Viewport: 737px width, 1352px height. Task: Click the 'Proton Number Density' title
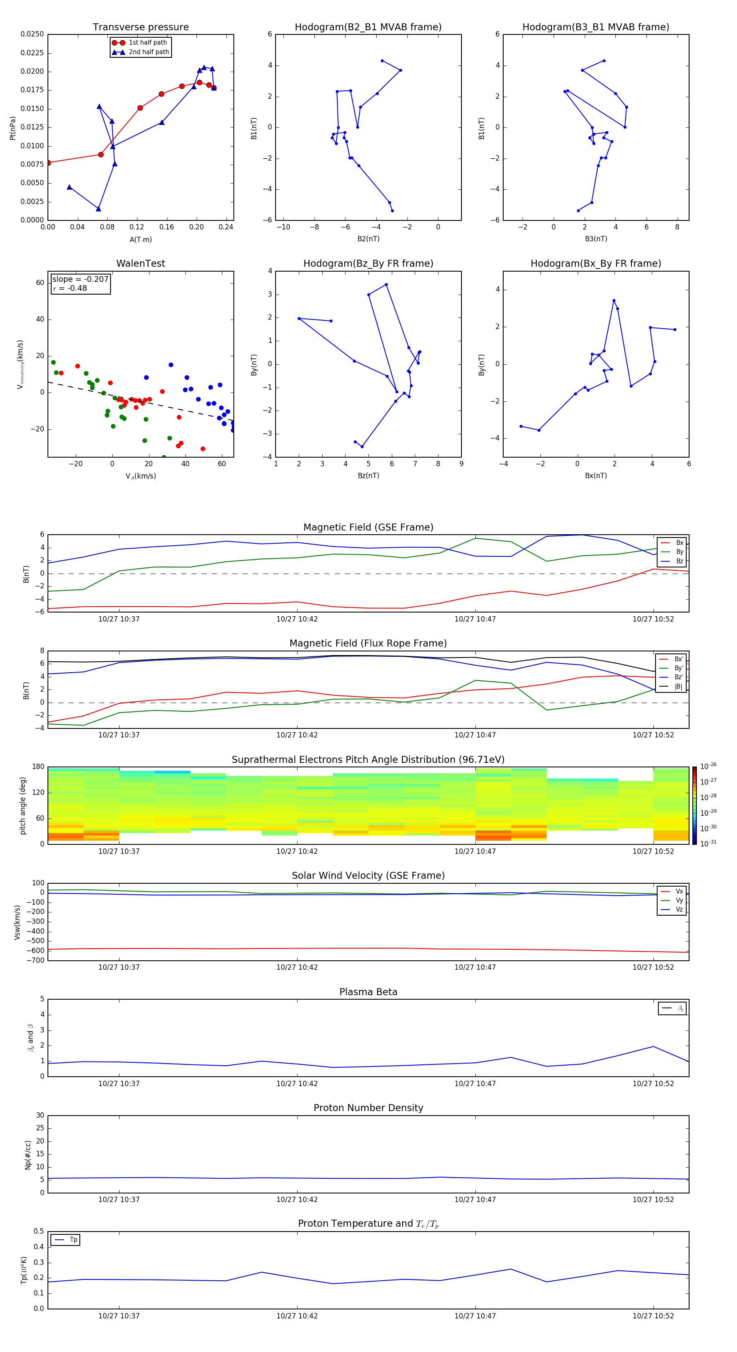[x=368, y=1108]
